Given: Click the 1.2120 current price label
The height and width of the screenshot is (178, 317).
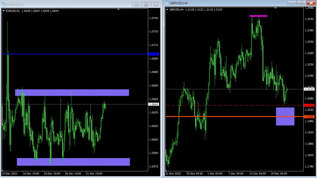Looking at the screenshot, I should (309, 89).
